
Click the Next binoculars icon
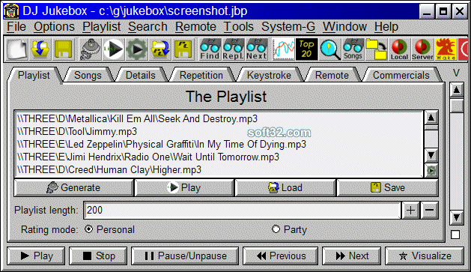click(x=257, y=49)
